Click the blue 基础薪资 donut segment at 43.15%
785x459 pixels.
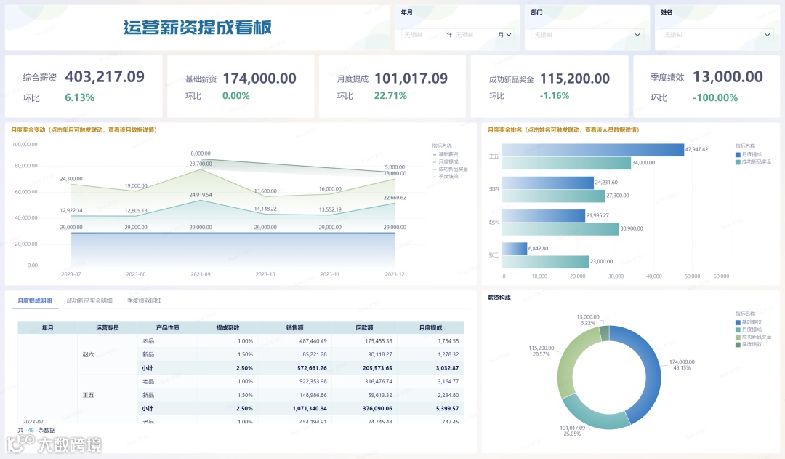pos(652,368)
